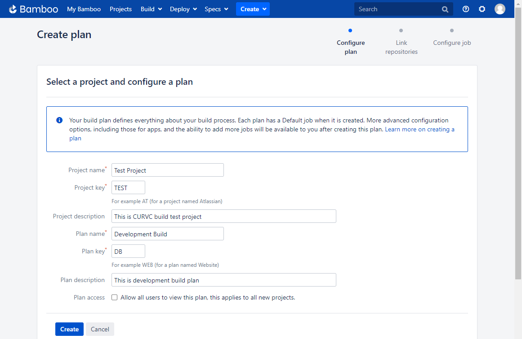Click the Plan key label
This screenshot has width=522, height=339.
94,252
